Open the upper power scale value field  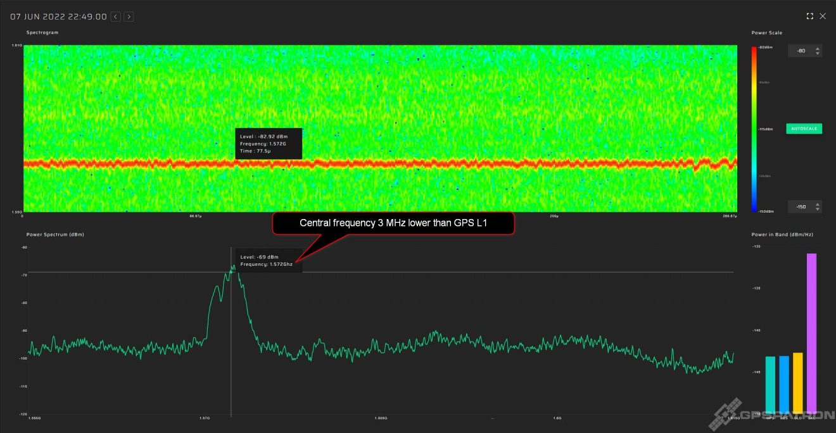click(802, 51)
